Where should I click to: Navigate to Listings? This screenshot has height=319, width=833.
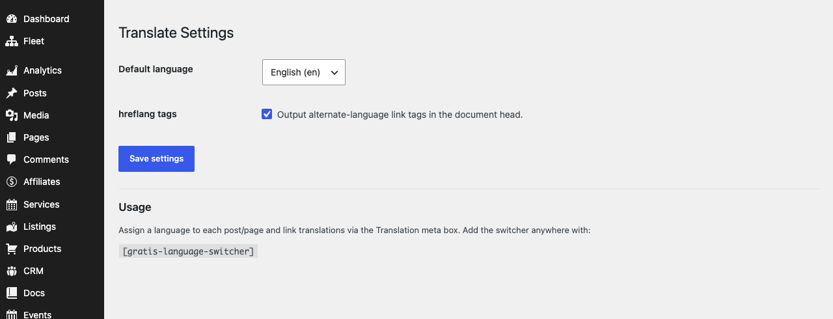pyautogui.click(x=52, y=227)
